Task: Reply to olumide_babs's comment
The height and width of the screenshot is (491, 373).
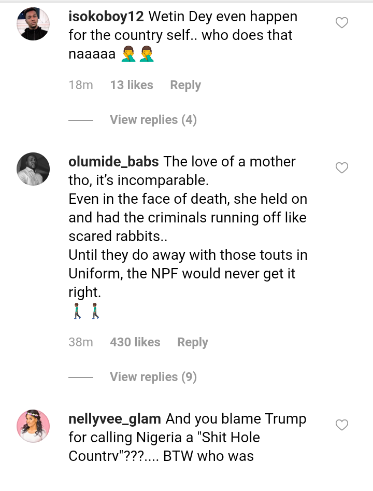Action: 193,342
